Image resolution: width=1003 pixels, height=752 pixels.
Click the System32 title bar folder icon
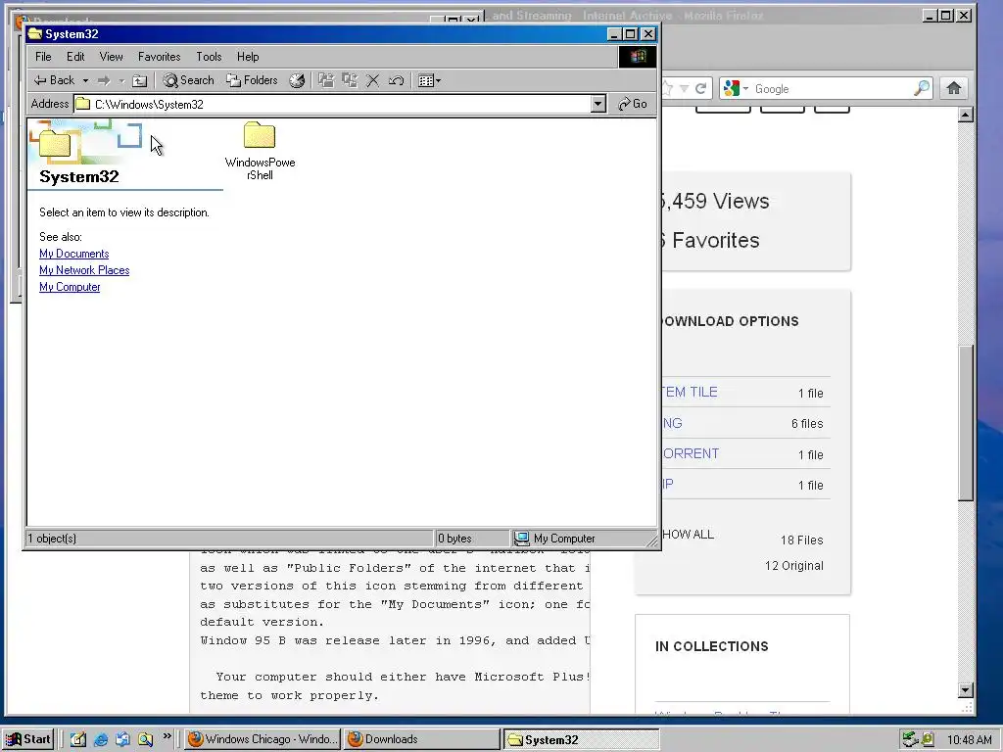click(35, 34)
